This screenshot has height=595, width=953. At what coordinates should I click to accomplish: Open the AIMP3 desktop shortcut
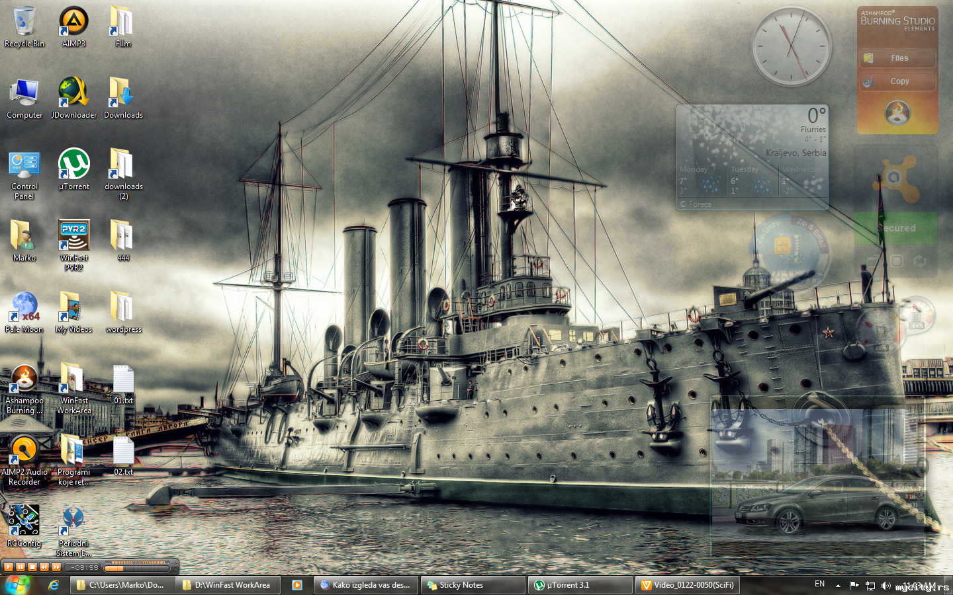tap(73, 27)
